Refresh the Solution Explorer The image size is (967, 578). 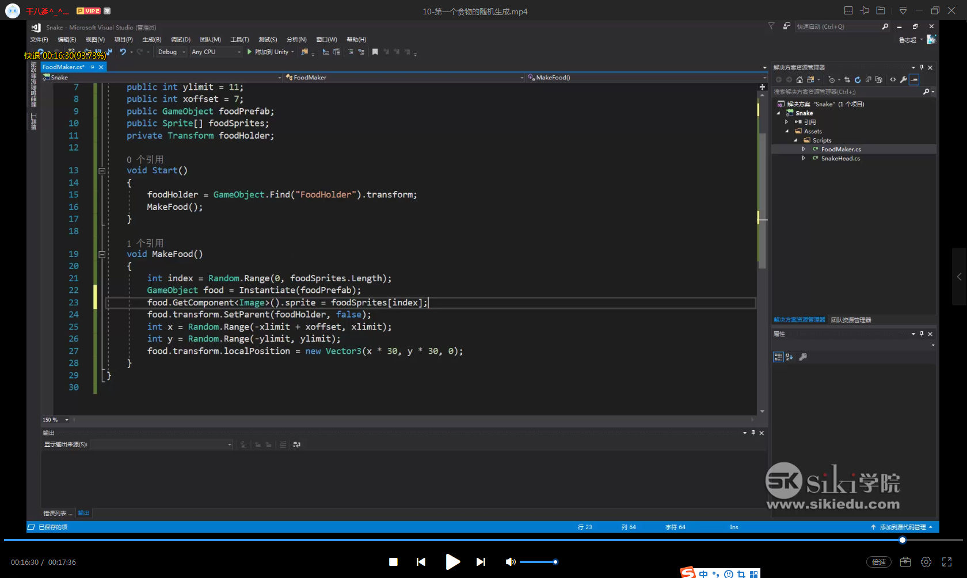coord(857,80)
